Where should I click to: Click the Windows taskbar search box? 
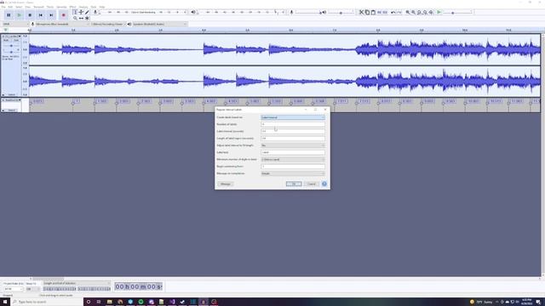point(47,302)
